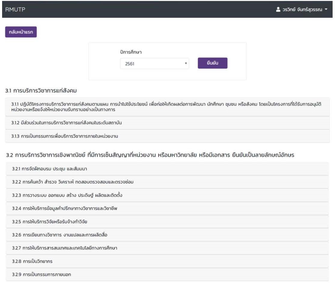Click the ยืนยัน confirm button
This screenshot has height=283, width=335.
click(x=212, y=63)
